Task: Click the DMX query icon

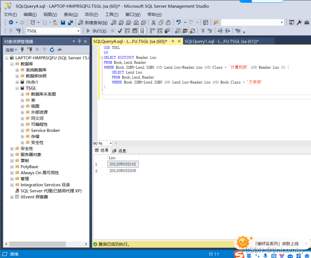Action: click(x=129, y=22)
